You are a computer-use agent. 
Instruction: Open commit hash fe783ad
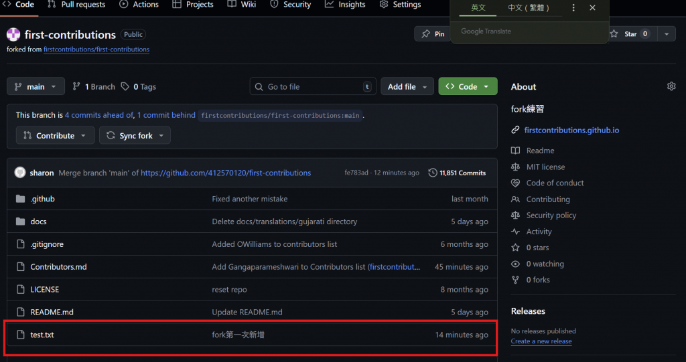[356, 173]
